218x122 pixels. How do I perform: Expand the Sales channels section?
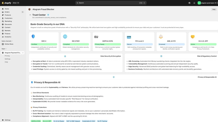(x=7, y=41)
